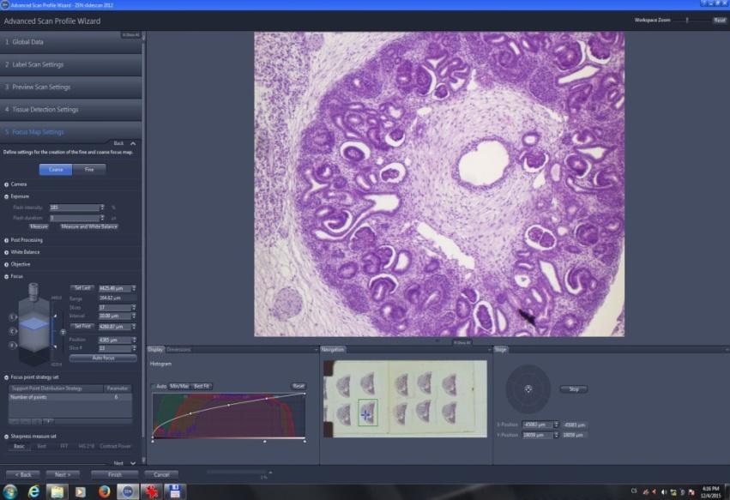The image size is (730, 500).
Task: Click the Stage tab
Action: (x=500, y=350)
